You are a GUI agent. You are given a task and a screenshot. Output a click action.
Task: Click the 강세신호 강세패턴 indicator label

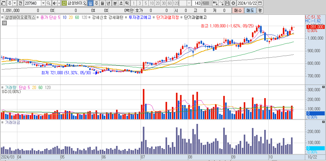108,18
